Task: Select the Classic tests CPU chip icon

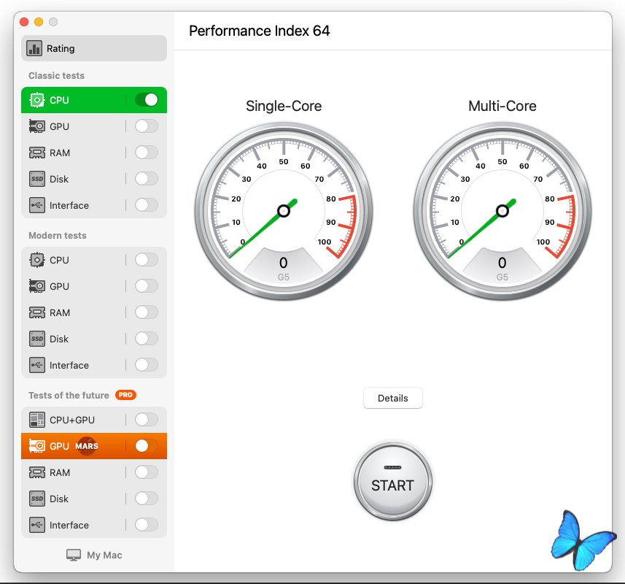Action: coord(37,100)
